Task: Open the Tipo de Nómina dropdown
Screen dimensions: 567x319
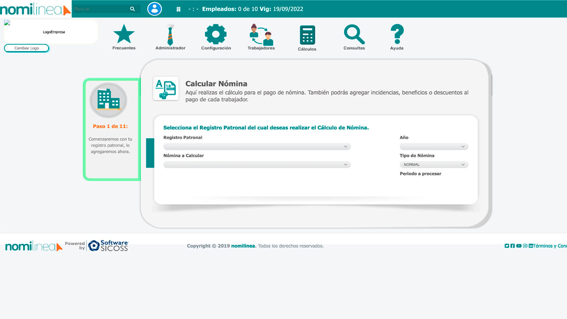Action: [434, 165]
